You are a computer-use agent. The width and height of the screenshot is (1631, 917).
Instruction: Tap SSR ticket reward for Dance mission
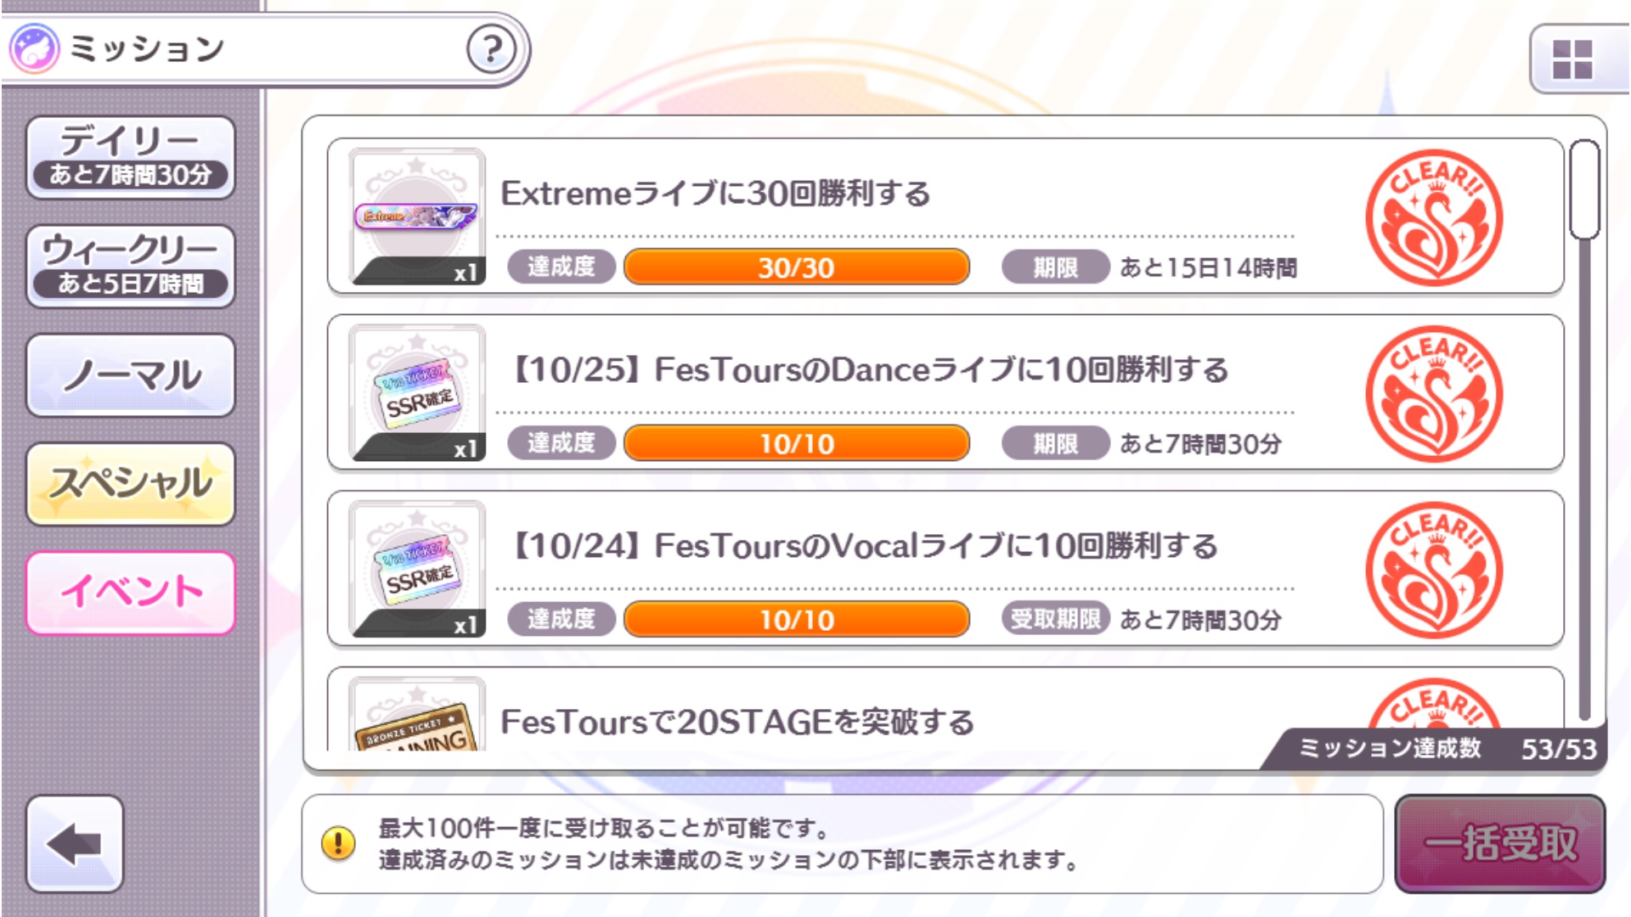pyautogui.click(x=417, y=393)
